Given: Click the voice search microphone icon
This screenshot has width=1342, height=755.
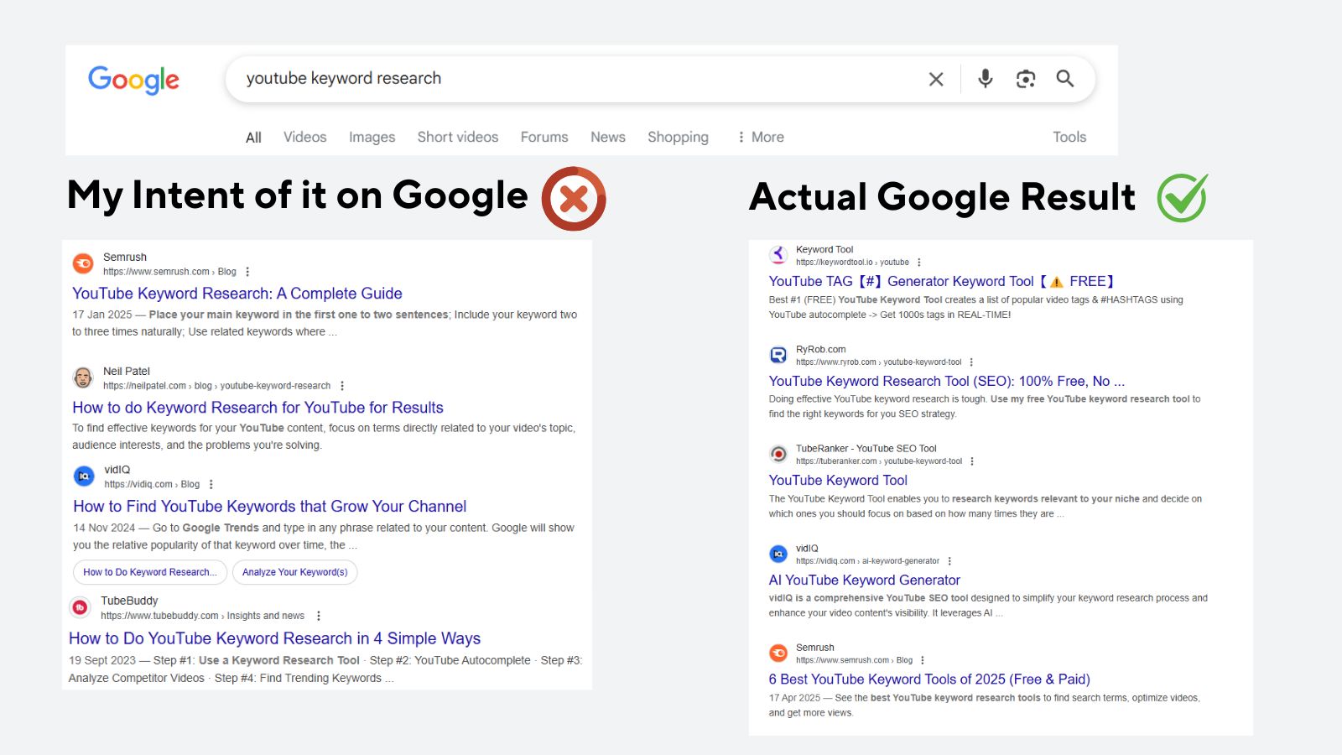Looking at the screenshot, I should tap(986, 79).
